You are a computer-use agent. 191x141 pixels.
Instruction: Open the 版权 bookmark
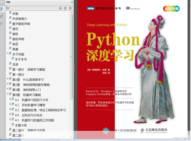(x=15, y=34)
